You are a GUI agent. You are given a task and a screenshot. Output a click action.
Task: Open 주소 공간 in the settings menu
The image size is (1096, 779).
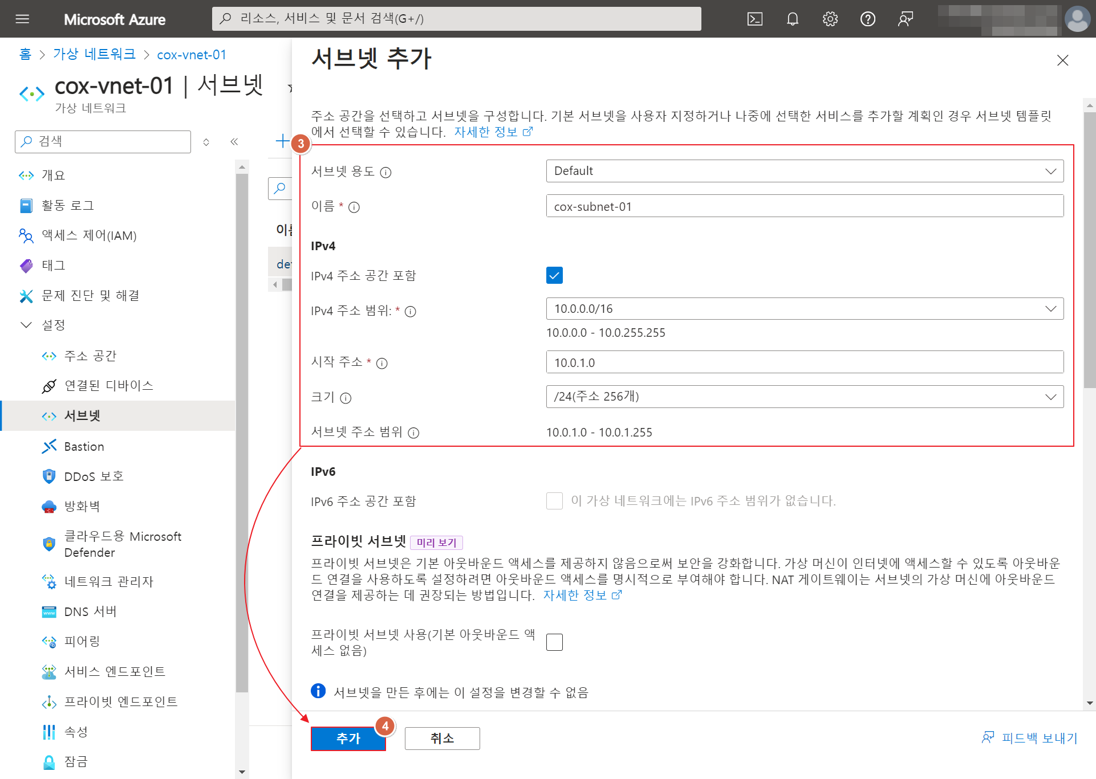point(90,356)
